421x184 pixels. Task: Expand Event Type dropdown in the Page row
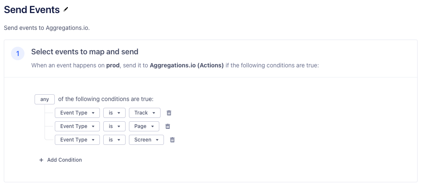click(77, 126)
